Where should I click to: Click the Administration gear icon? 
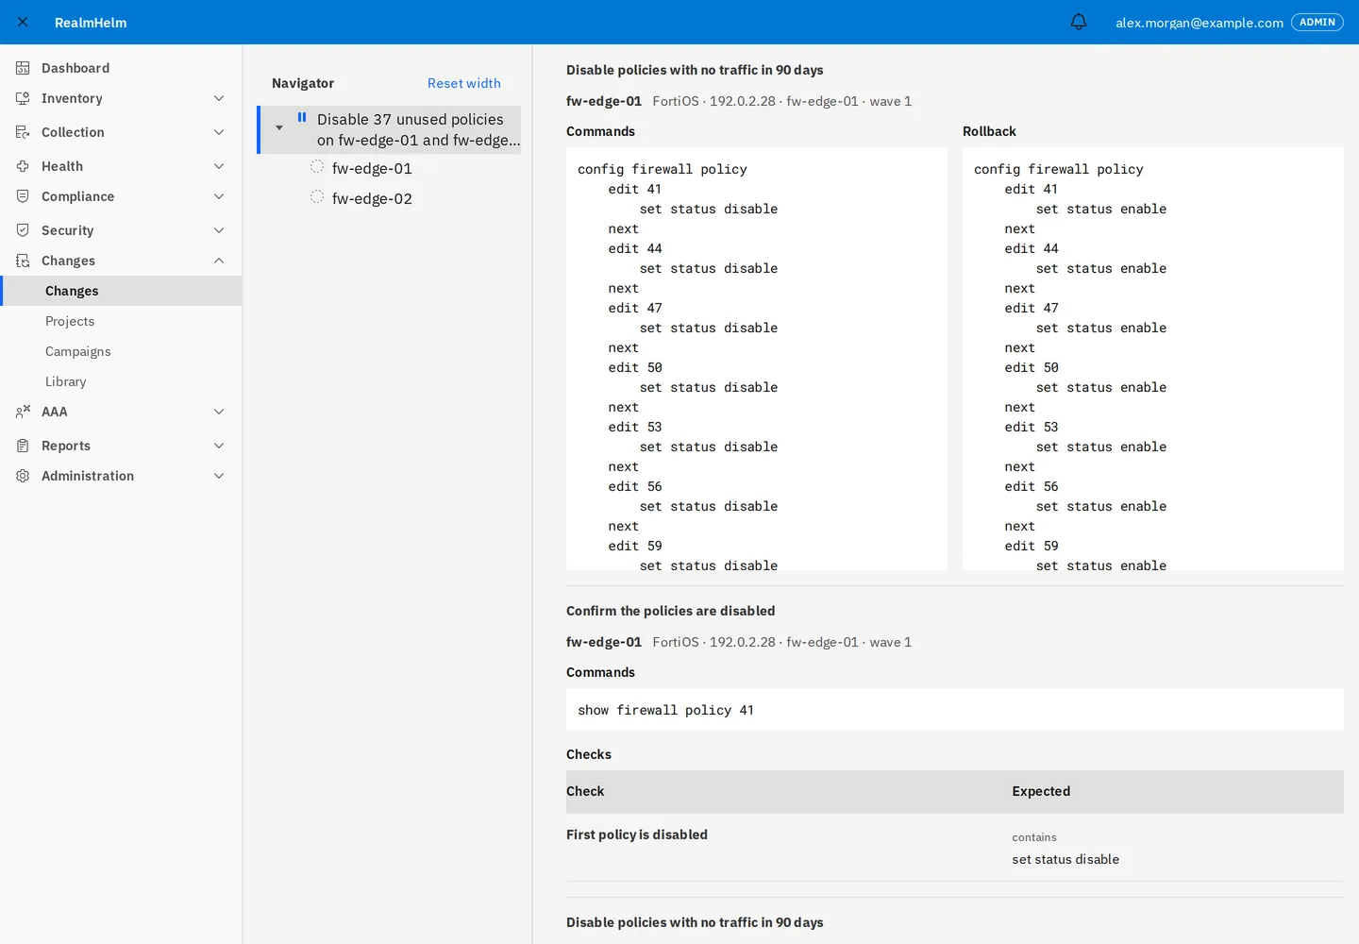click(x=23, y=476)
